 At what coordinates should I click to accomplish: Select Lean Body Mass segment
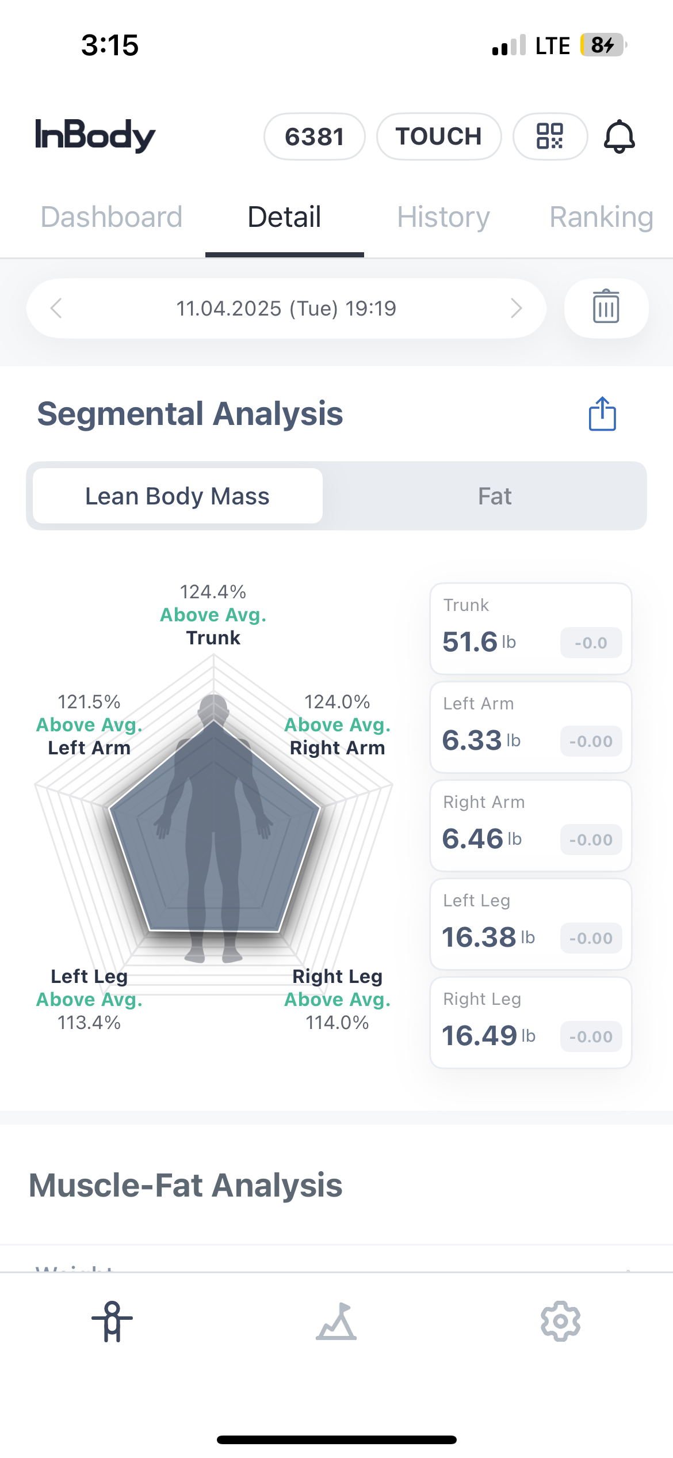click(x=177, y=496)
